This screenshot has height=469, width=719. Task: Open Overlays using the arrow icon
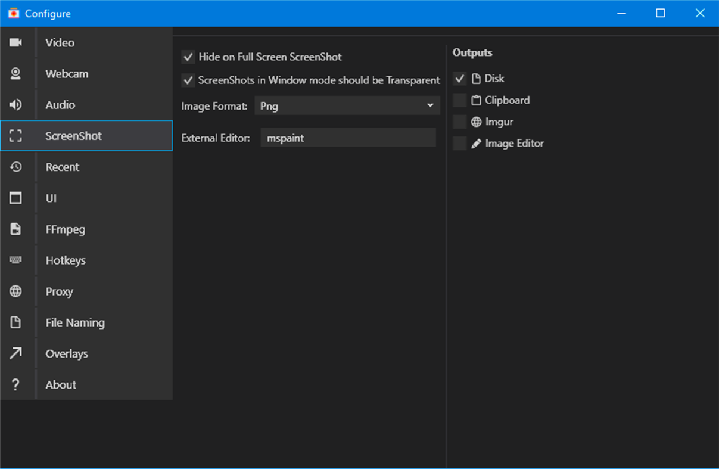15,353
